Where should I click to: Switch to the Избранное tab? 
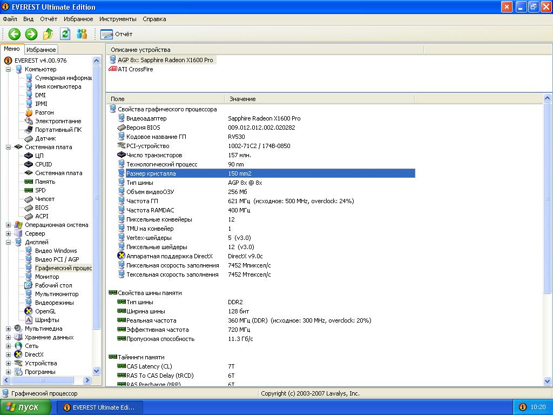41,50
